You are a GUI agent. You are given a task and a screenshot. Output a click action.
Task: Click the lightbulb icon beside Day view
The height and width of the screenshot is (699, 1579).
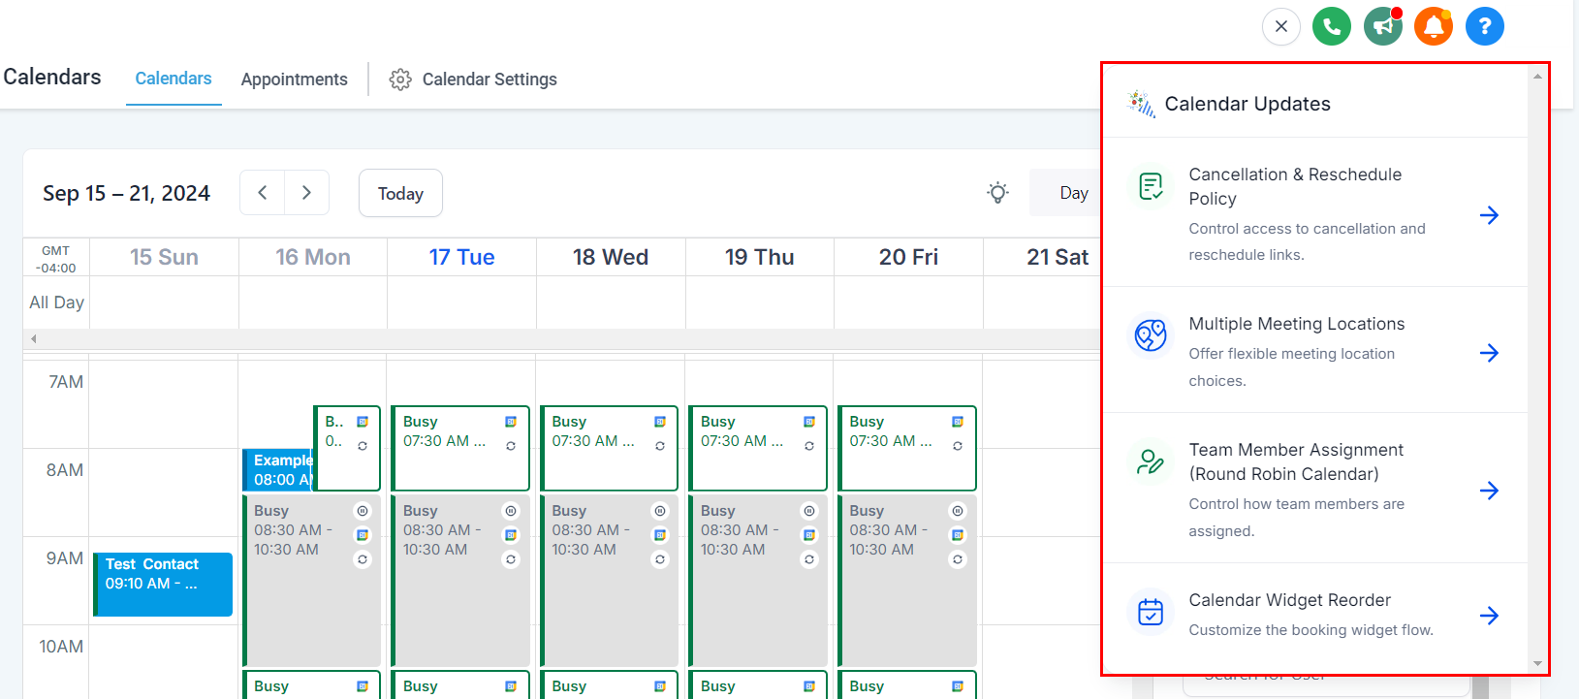coord(998,193)
